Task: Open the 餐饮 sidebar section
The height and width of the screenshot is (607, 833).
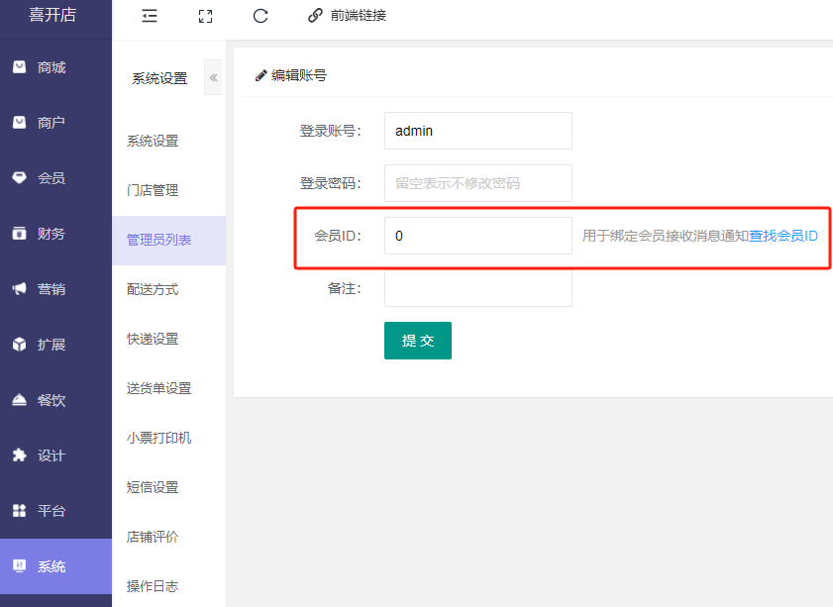Action: pos(55,400)
